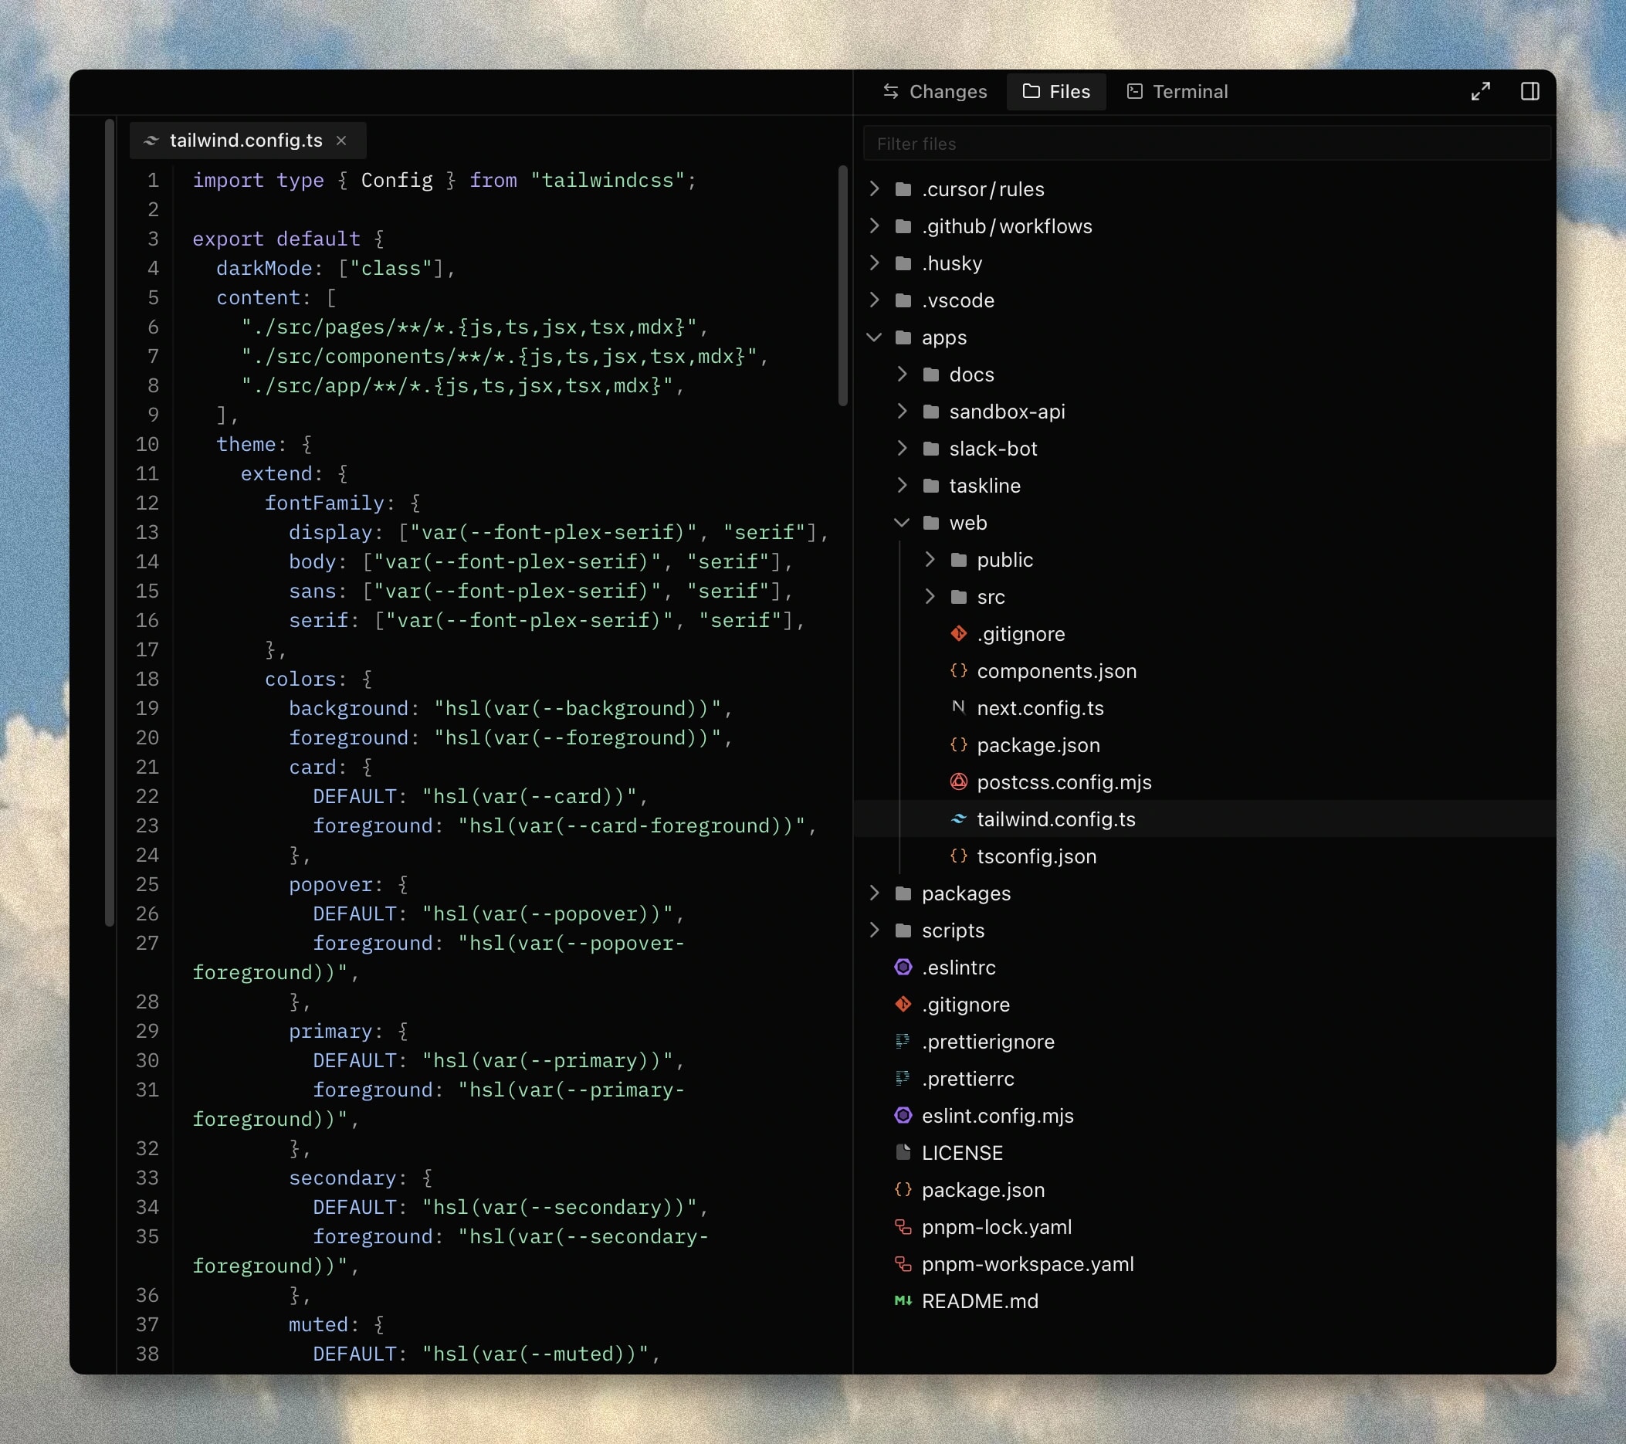Collapse the apps folder chevron
1626x1444 pixels.
874,337
